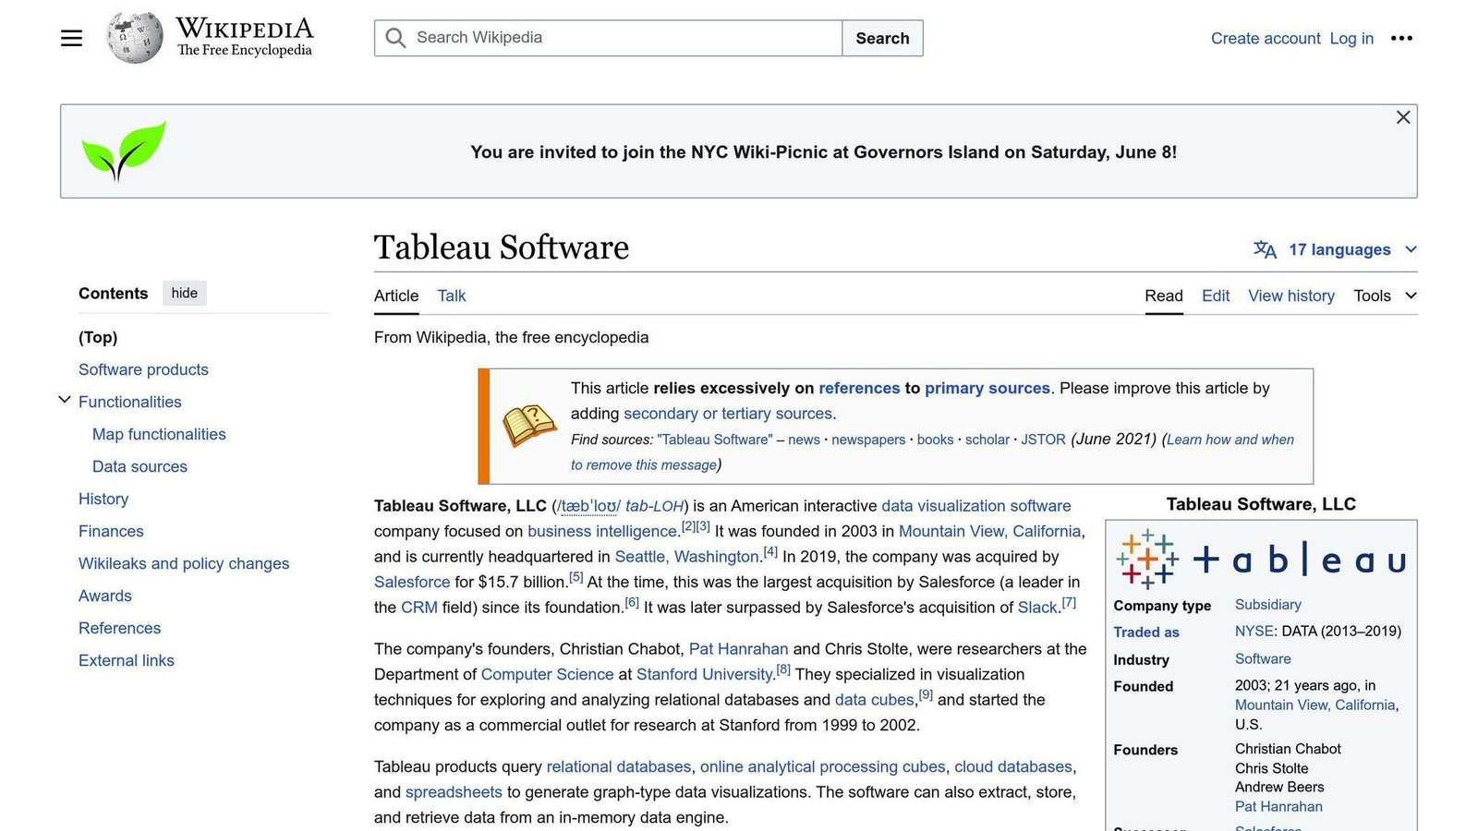Viewport: 1478px width, 831px height.
Task: Click the Log in link
Action: 1351,38
